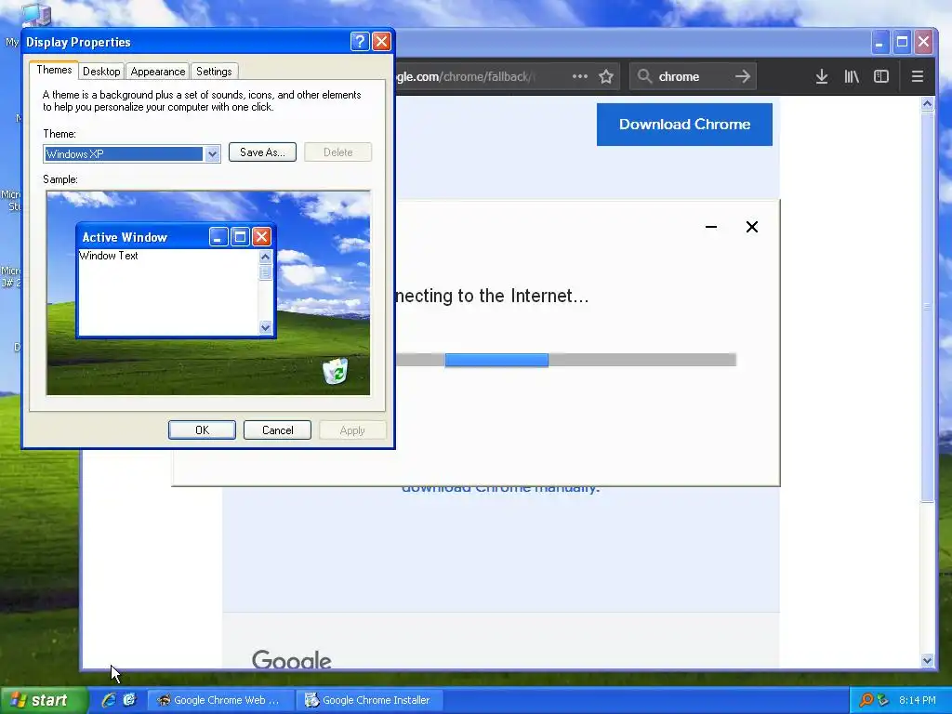The image size is (952, 714).
Task: Minimize the Chrome installer dialog
Action: click(x=711, y=227)
